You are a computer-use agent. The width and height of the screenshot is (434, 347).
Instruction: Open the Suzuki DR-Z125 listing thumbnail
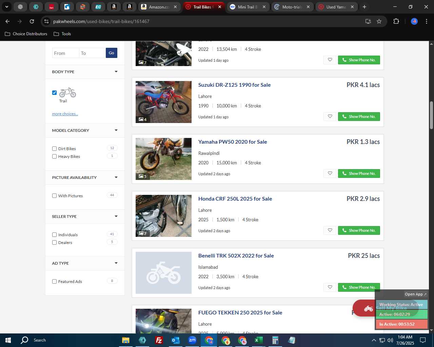pos(163,102)
